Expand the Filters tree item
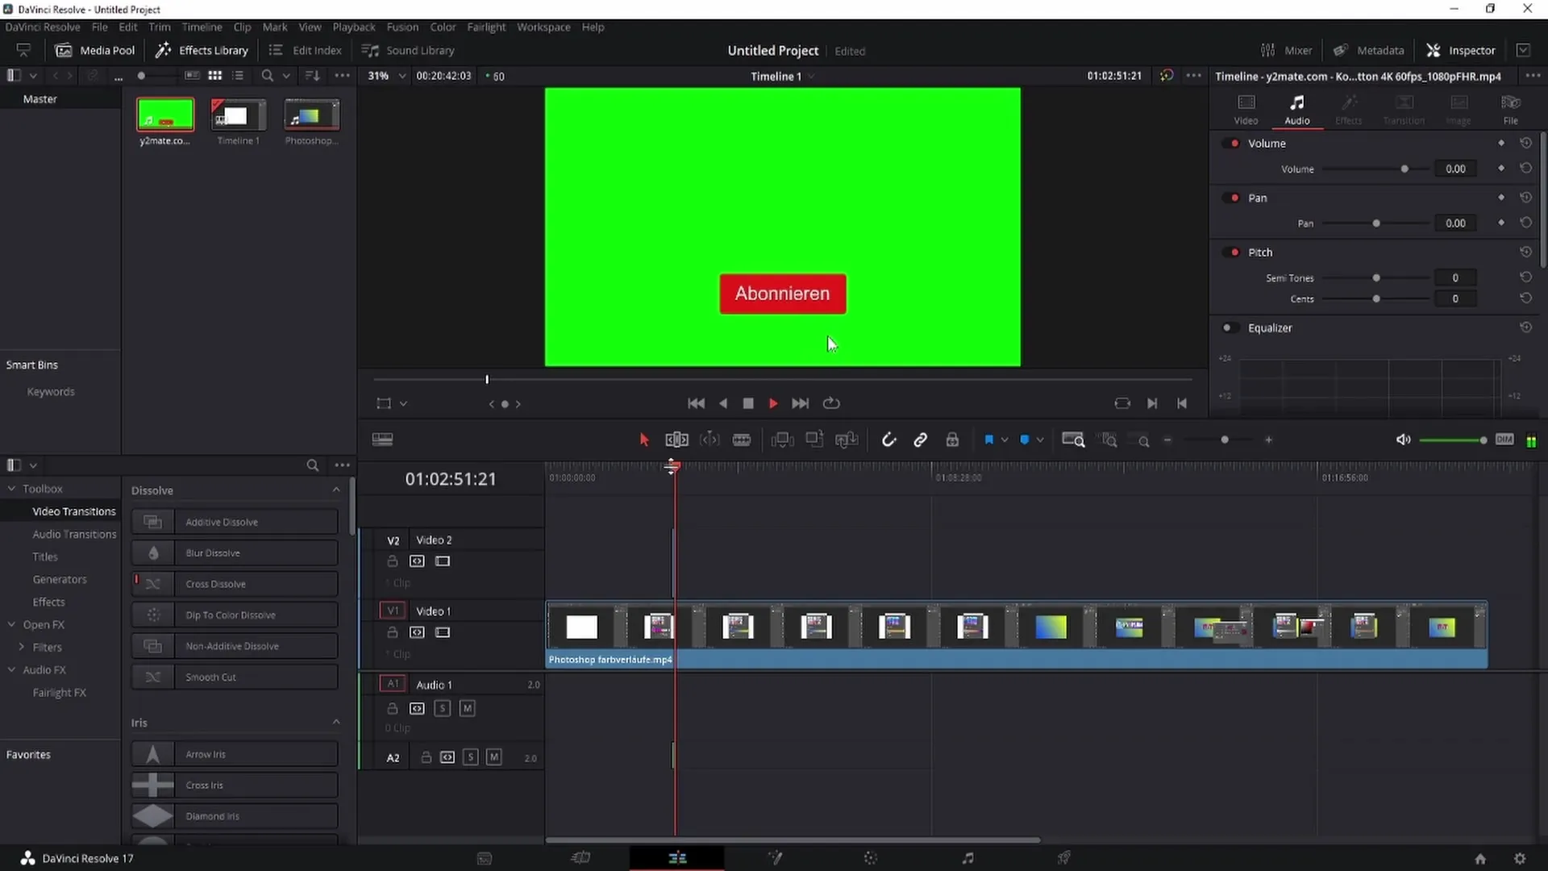 [x=22, y=648]
